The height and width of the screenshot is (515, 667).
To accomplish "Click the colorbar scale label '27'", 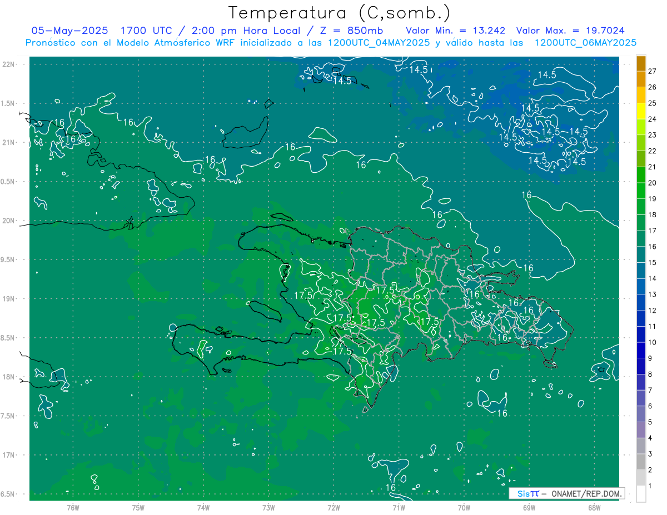I will coord(653,71).
